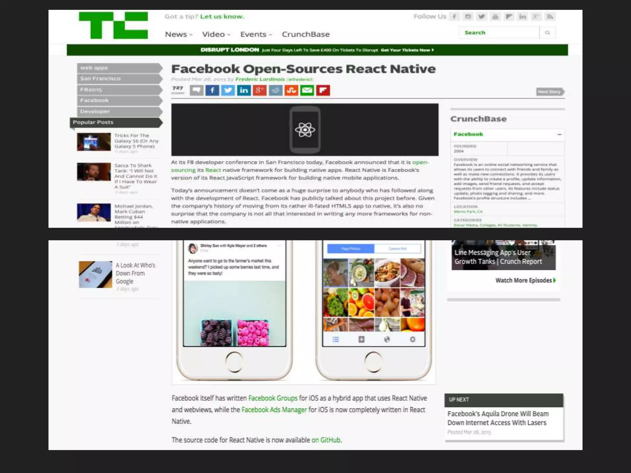Open comments via the speech bubble icon

pos(197,90)
